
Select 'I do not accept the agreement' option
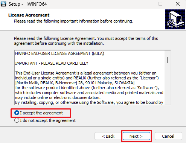point(17,120)
